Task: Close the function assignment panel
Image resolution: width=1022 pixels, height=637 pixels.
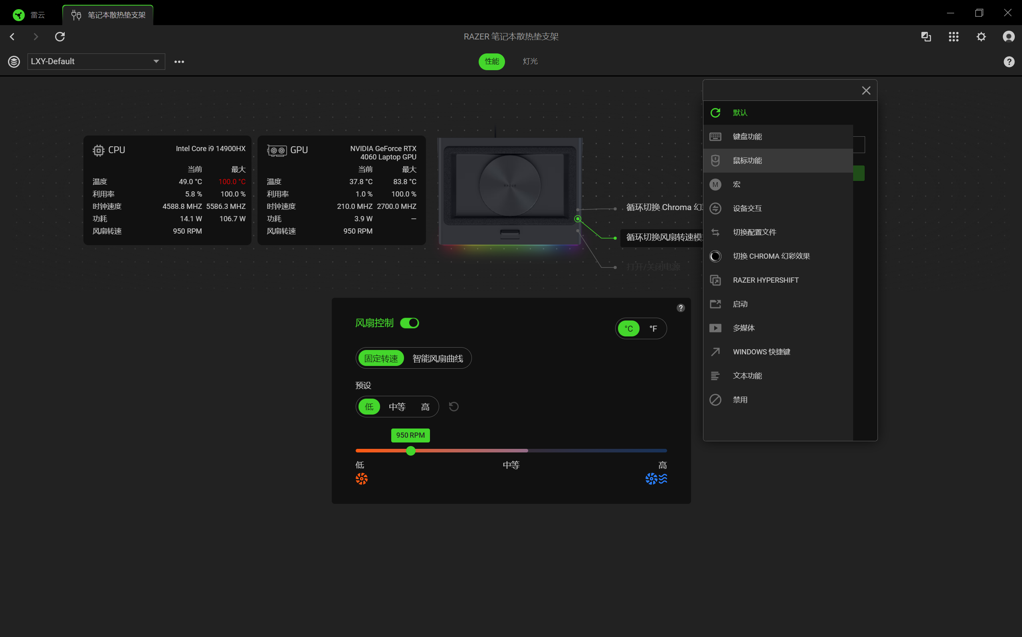Action: 866,90
